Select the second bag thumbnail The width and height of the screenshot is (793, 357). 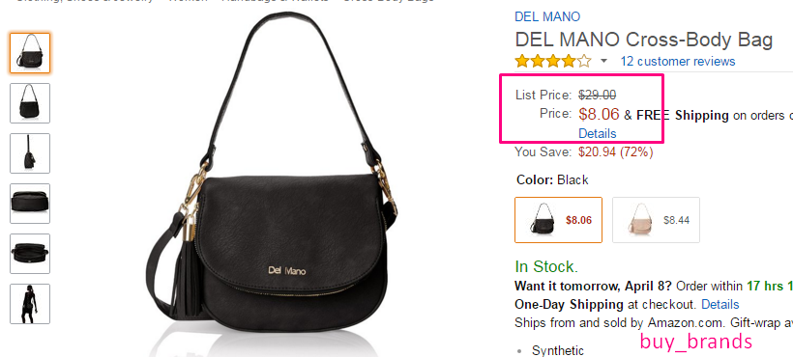tap(30, 103)
